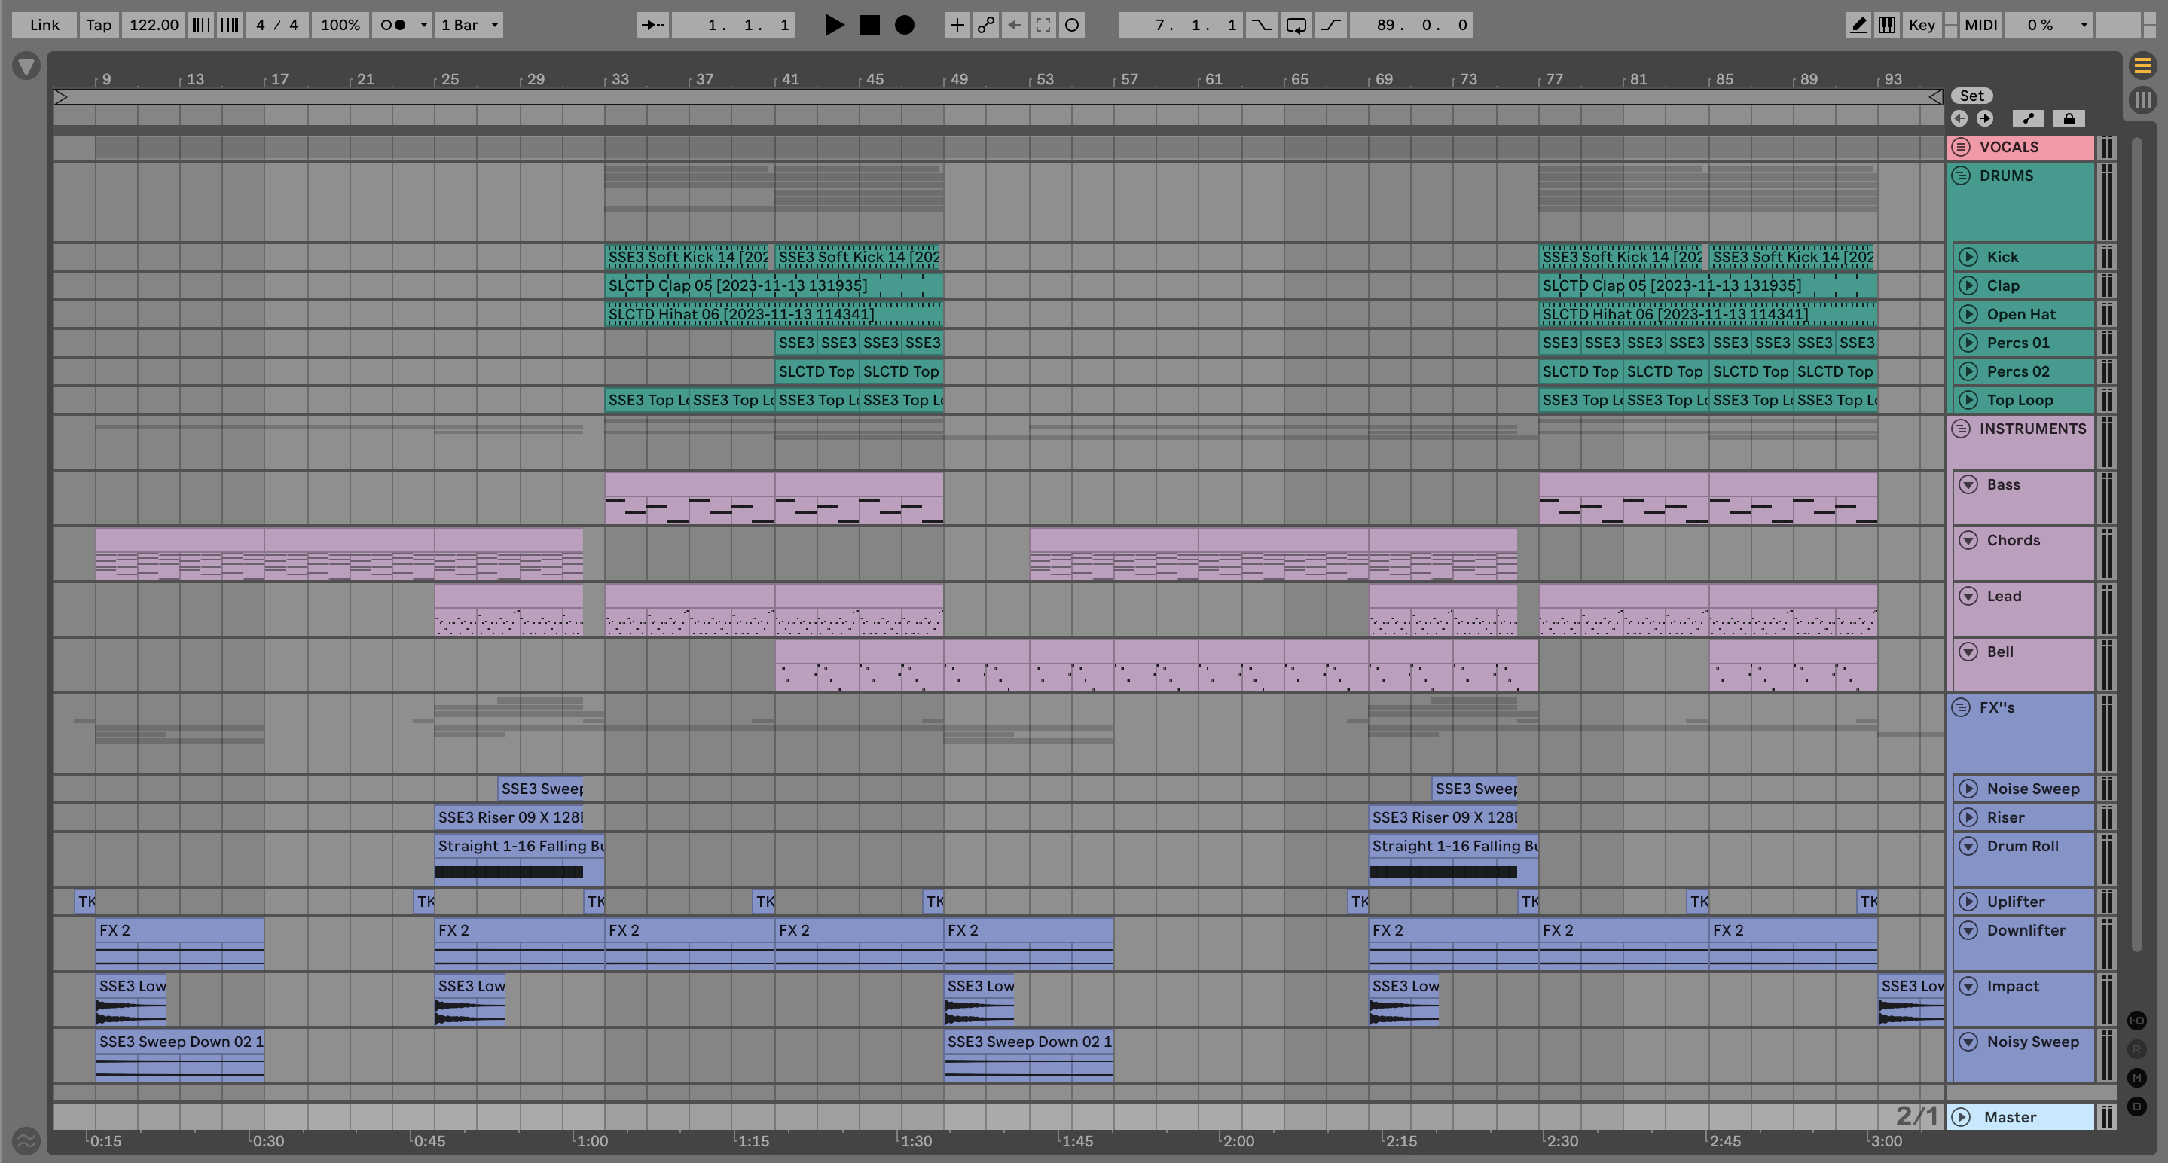Collapse the DRUMS group track
Viewport: 2168px width, 1163px height.
[x=1961, y=176]
